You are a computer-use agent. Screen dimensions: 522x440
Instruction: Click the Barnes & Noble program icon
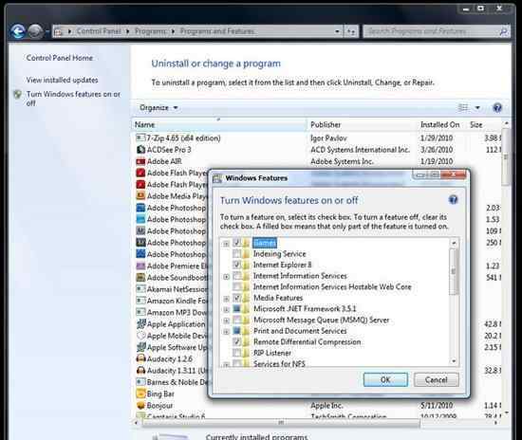point(140,382)
